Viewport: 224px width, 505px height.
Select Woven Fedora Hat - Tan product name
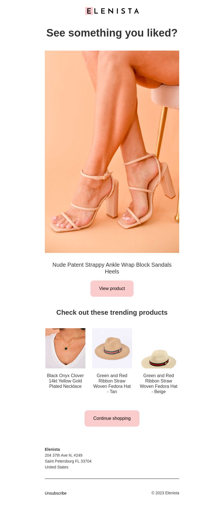pos(112,384)
